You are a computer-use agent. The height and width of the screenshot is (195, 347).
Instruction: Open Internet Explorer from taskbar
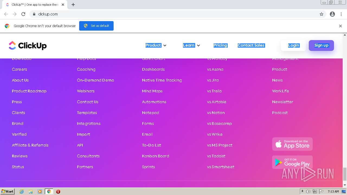[x=22, y=191]
